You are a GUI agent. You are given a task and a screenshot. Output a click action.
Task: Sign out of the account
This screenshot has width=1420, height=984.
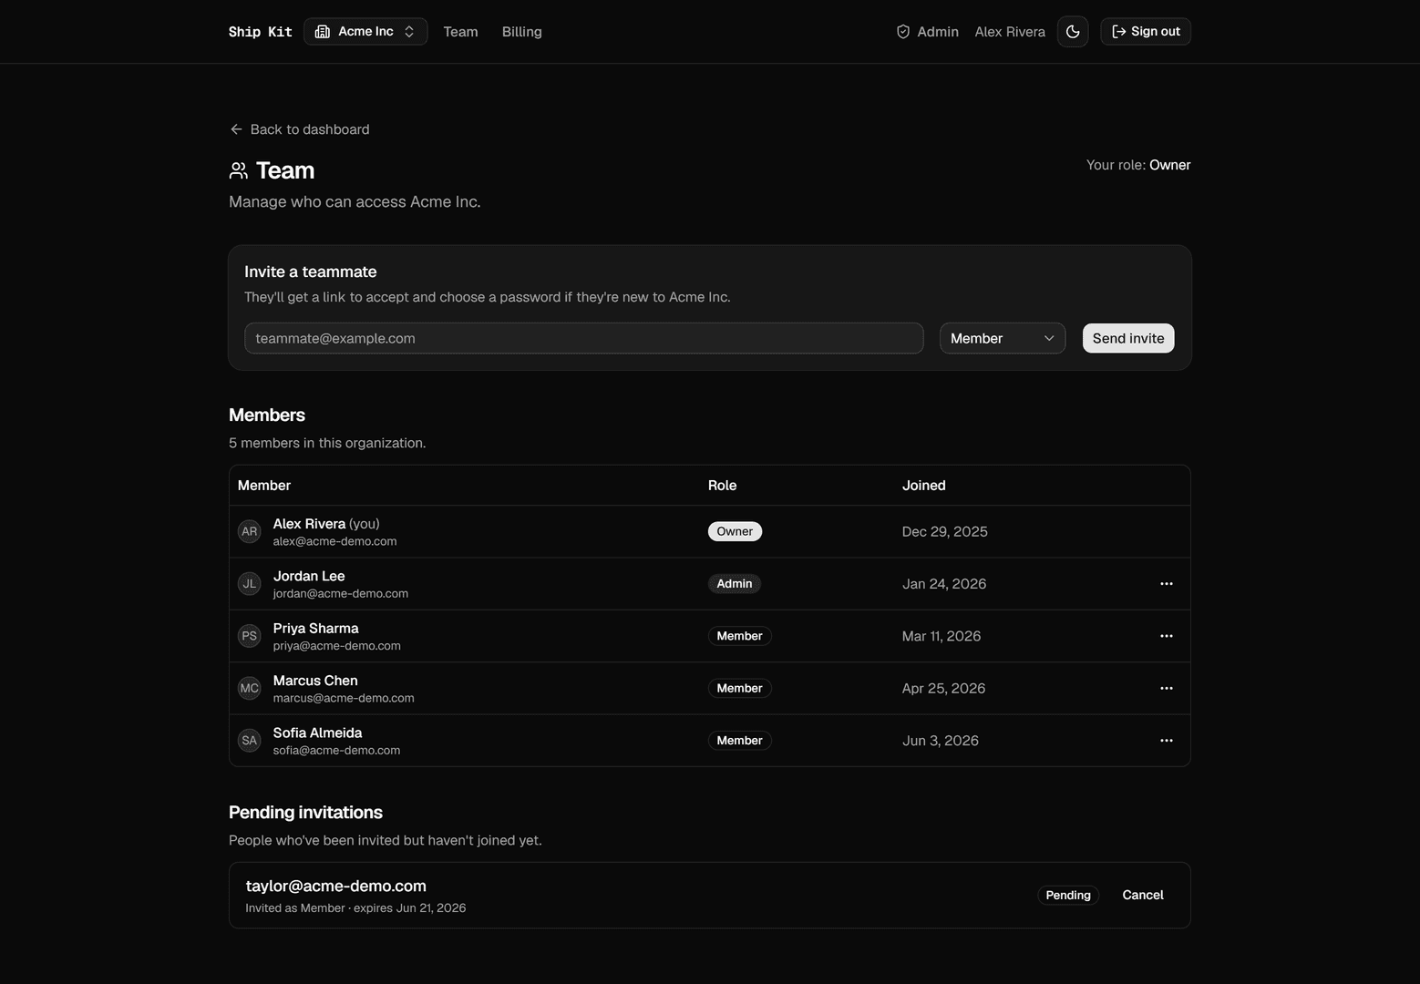1146,32
